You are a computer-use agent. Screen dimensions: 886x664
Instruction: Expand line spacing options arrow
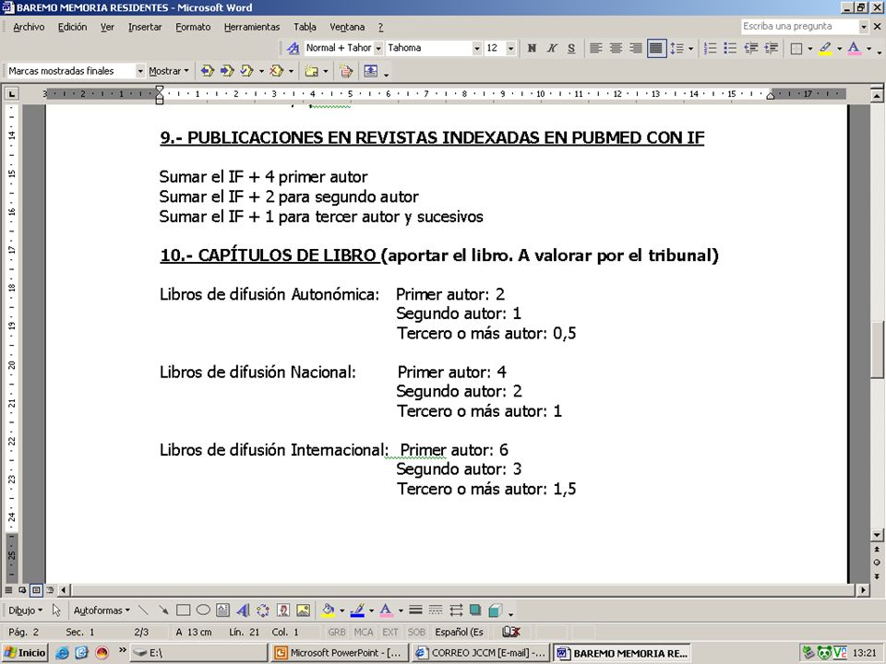coord(690,49)
